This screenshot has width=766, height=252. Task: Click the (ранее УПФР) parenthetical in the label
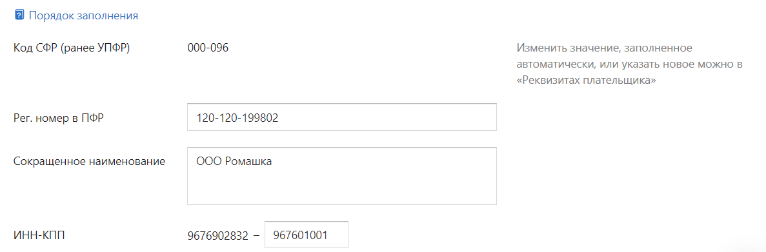coord(96,49)
